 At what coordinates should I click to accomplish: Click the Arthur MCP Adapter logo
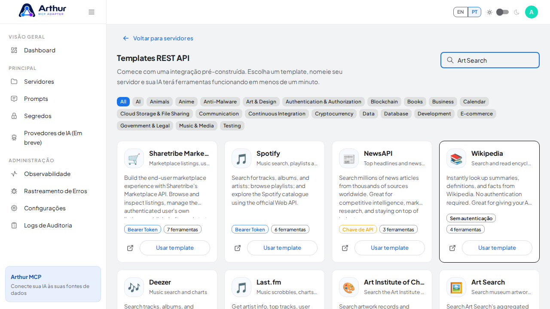(43, 10)
